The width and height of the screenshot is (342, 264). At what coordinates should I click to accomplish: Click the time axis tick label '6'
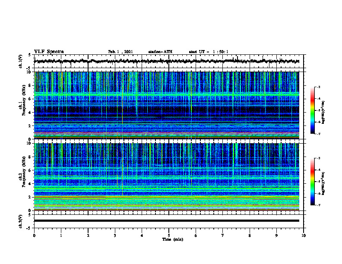[x=196, y=236]
